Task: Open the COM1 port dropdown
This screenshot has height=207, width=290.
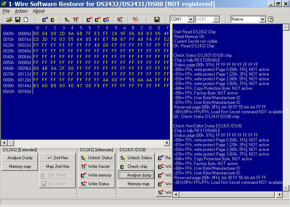Action: coord(191,19)
